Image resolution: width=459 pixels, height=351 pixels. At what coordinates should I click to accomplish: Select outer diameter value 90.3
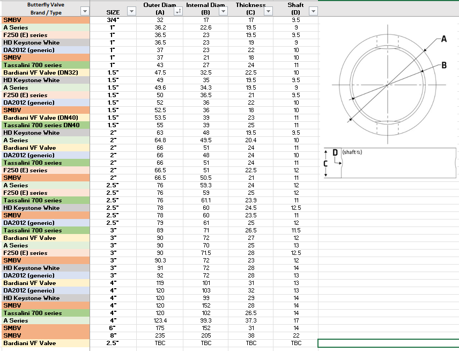[x=160, y=260]
